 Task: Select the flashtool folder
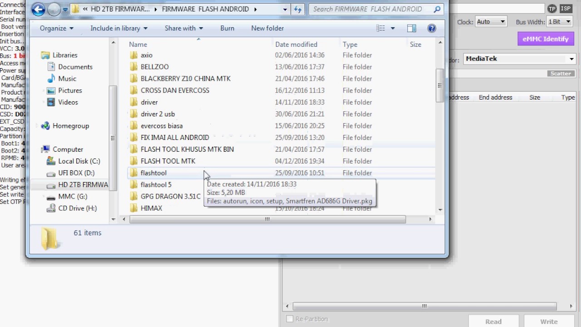tap(148, 173)
